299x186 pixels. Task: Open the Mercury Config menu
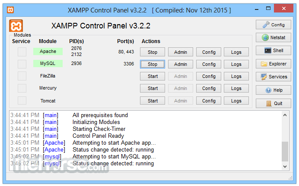(x=209, y=88)
